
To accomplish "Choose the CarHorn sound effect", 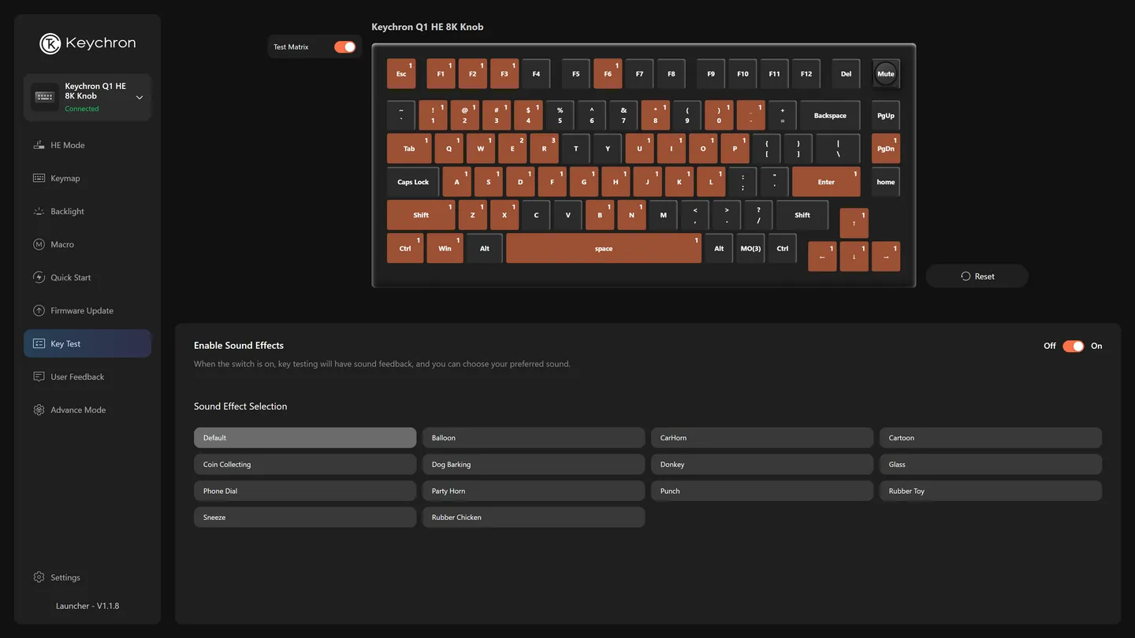I will (x=762, y=438).
